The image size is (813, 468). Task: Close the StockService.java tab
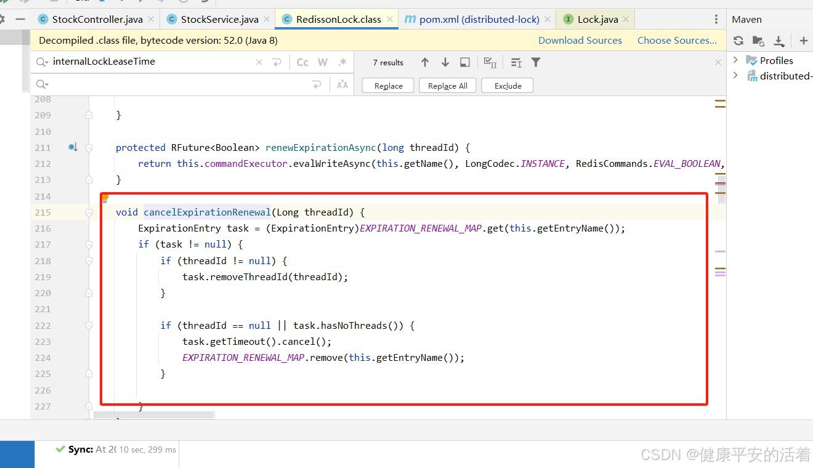pyautogui.click(x=267, y=20)
